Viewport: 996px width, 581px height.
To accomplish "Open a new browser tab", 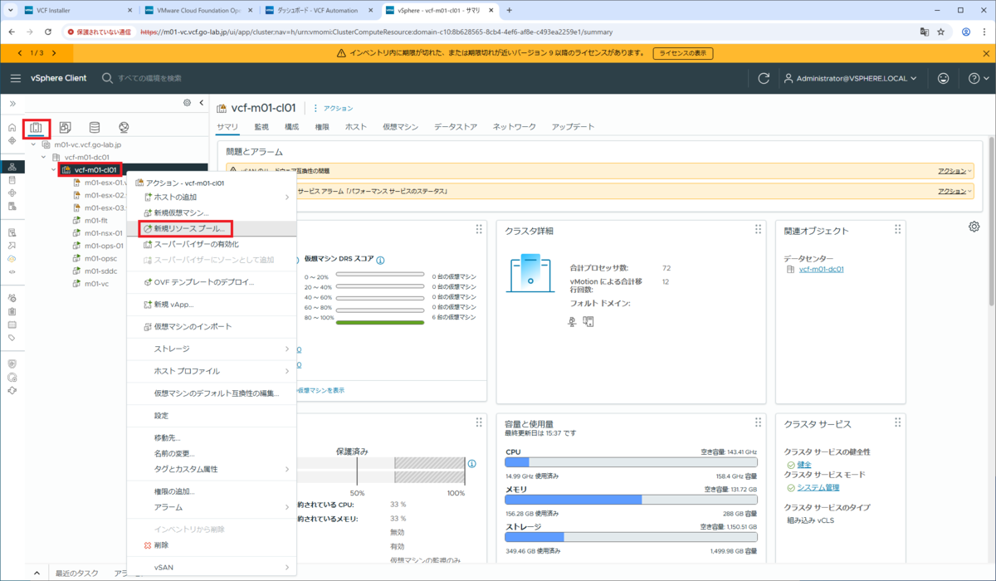I will [x=509, y=10].
